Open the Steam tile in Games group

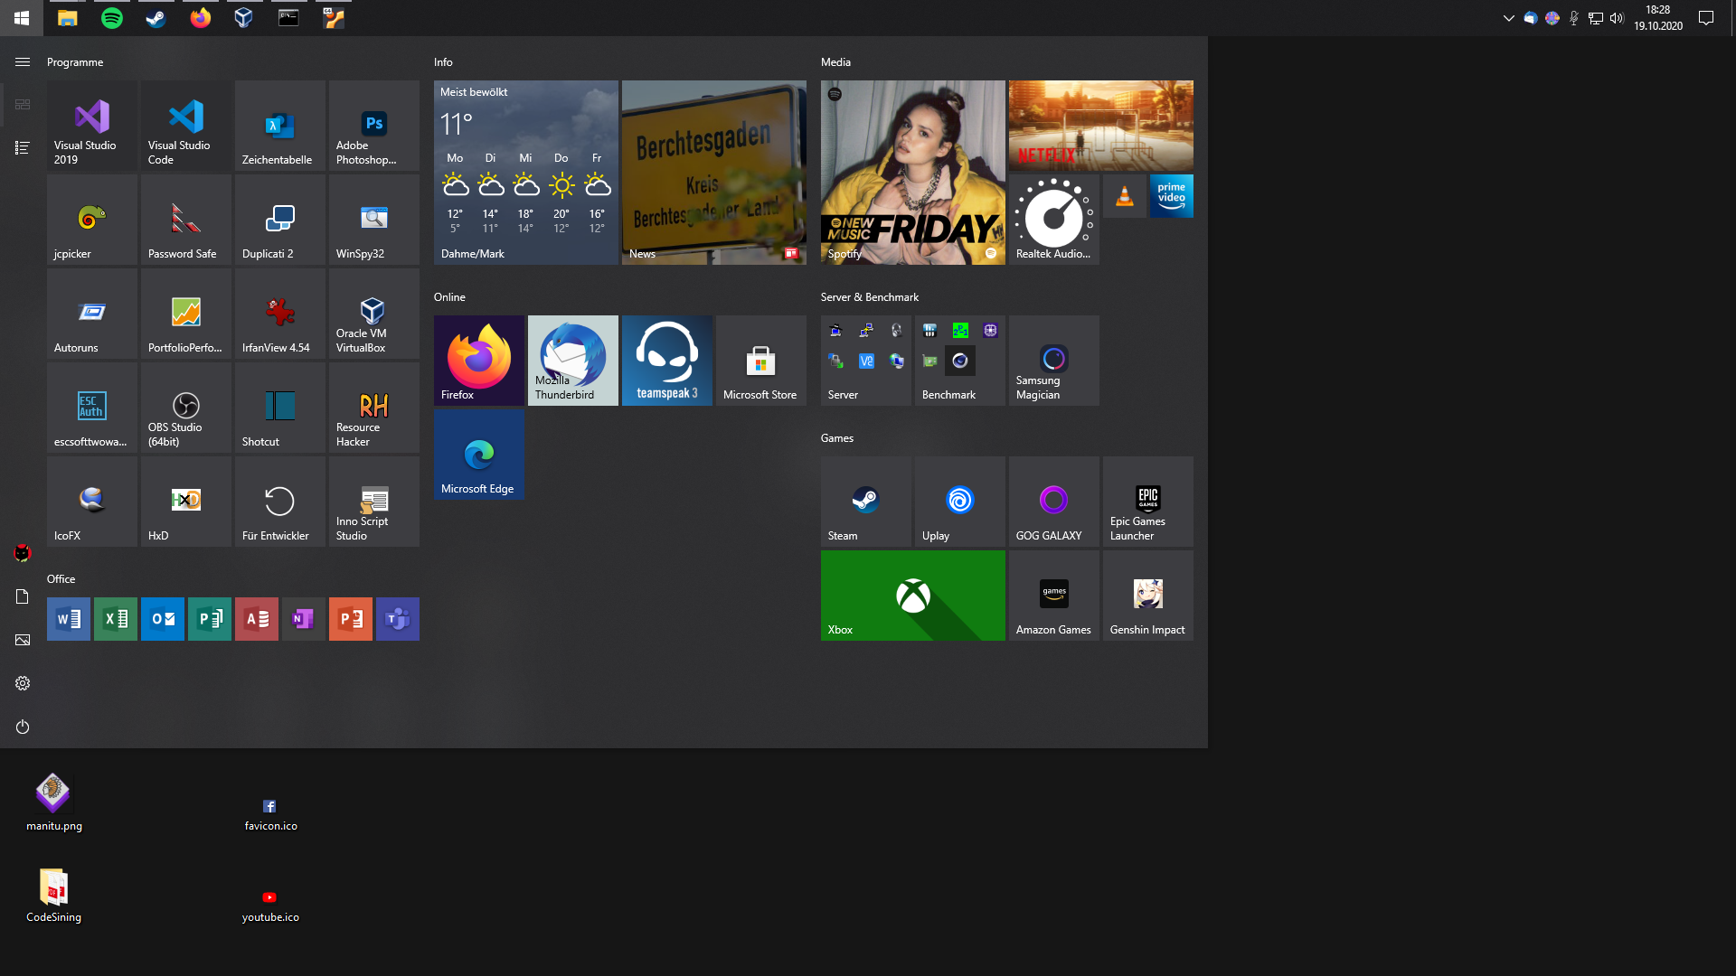point(865,501)
